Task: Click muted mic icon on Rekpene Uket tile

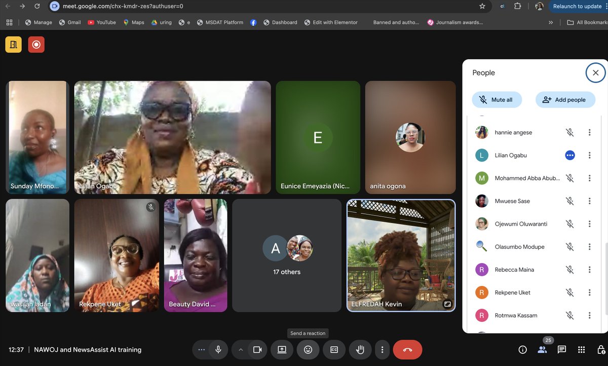Action: point(150,207)
